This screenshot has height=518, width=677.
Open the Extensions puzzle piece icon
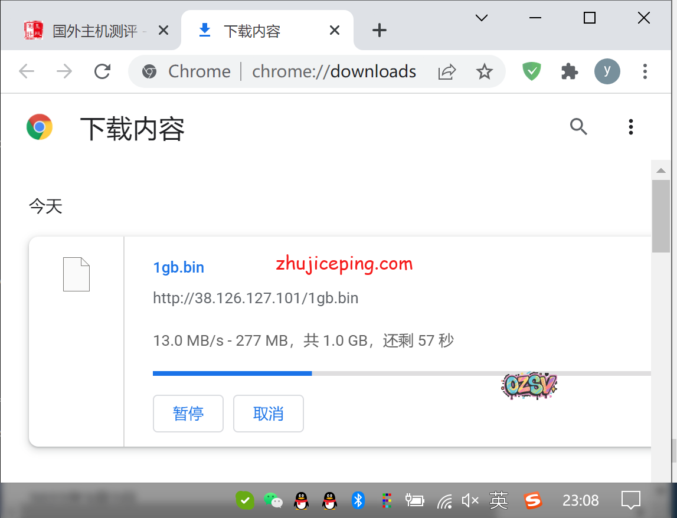coord(569,71)
